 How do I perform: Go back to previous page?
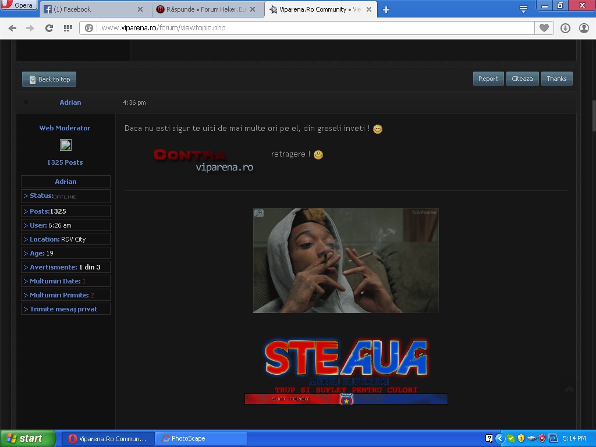(x=12, y=28)
